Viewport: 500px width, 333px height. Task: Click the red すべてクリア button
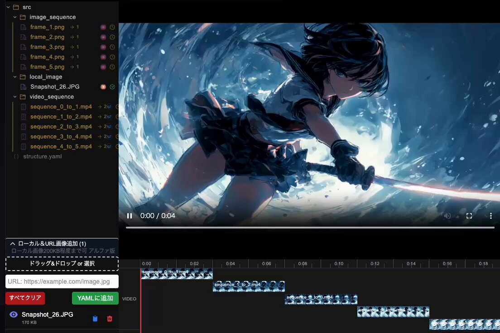click(25, 298)
